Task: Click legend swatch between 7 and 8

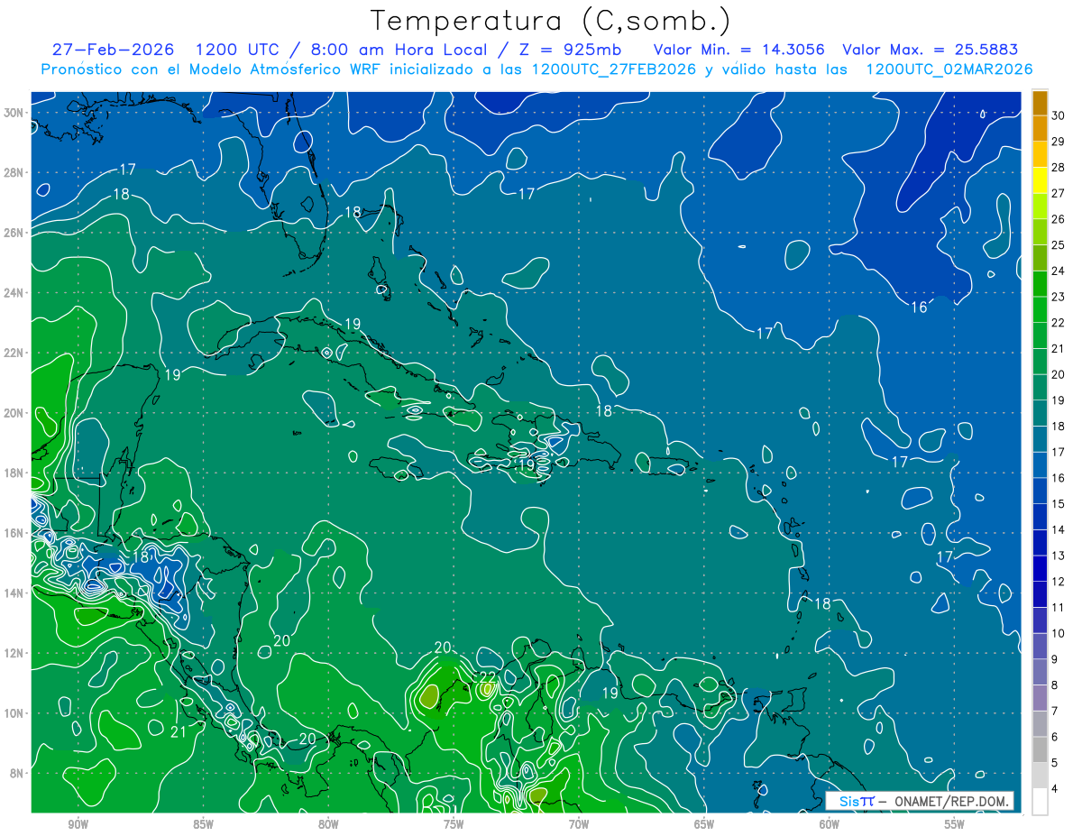Action: (1040, 698)
